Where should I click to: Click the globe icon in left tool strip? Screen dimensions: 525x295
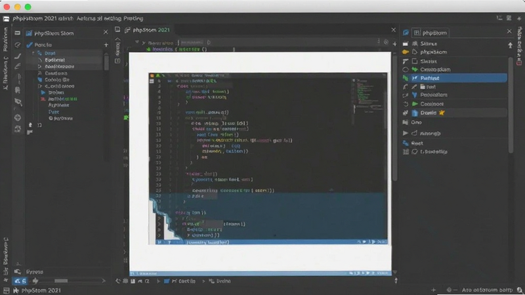[x=18, y=117]
